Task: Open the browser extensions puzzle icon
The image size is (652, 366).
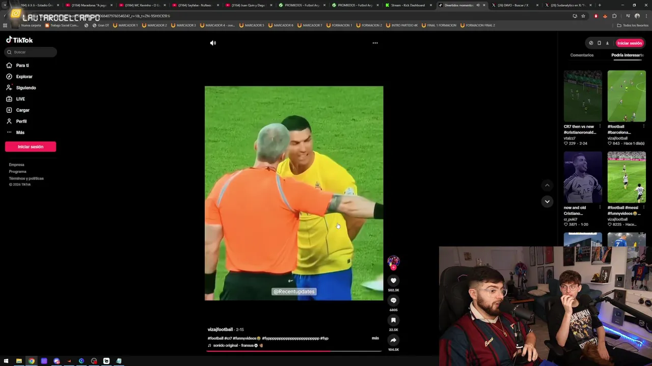Action: tap(614, 16)
